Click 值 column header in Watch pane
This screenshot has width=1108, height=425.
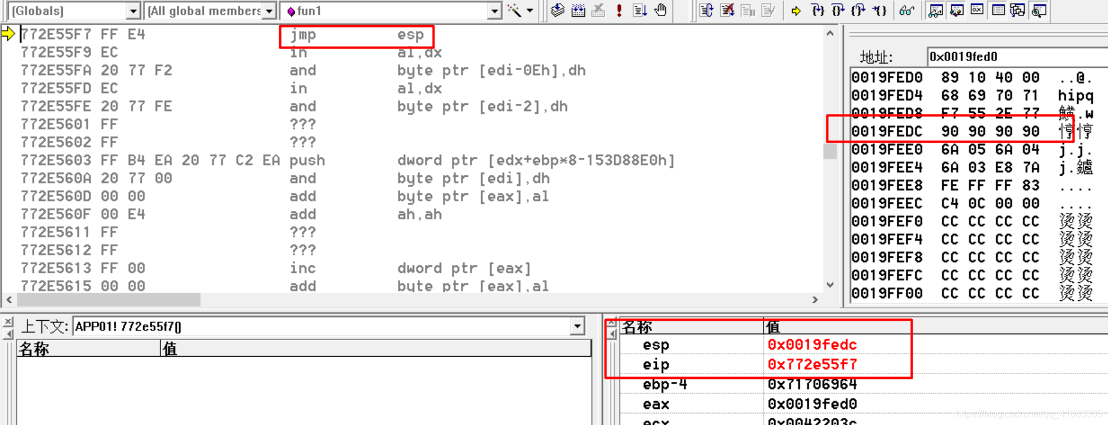pos(935,327)
